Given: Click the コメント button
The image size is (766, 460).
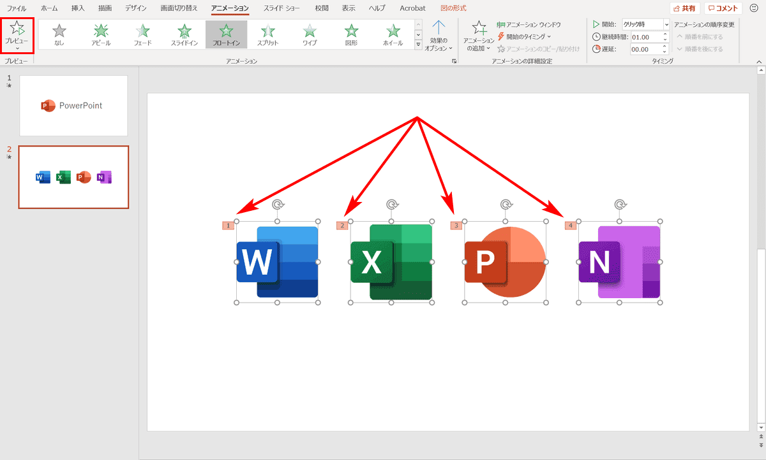Looking at the screenshot, I should point(723,8).
